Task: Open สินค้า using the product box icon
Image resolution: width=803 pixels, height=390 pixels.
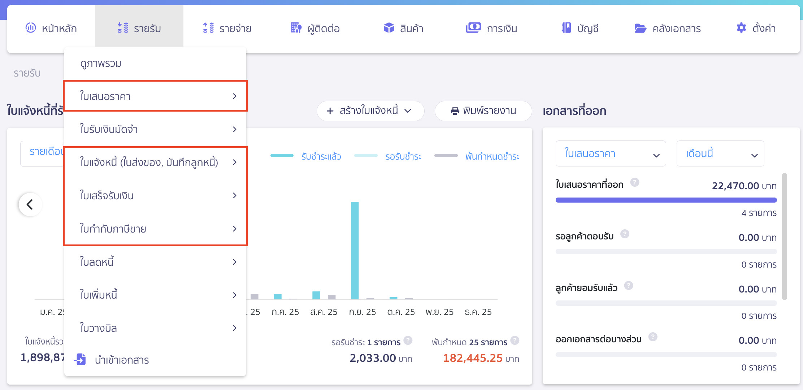Action: point(389,28)
